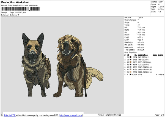165x117 pixels.
Task: Click the St. column header
Action: (136, 55)
